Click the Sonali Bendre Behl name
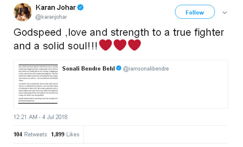The height and width of the screenshot is (147, 243). pyautogui.click(x=88, y=68)
